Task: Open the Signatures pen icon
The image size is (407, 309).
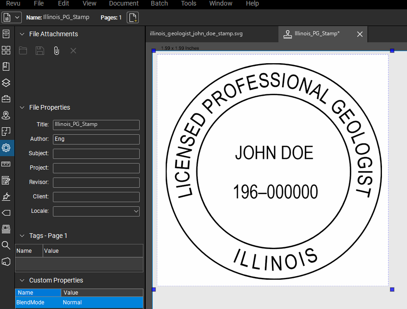Action: 6,197
